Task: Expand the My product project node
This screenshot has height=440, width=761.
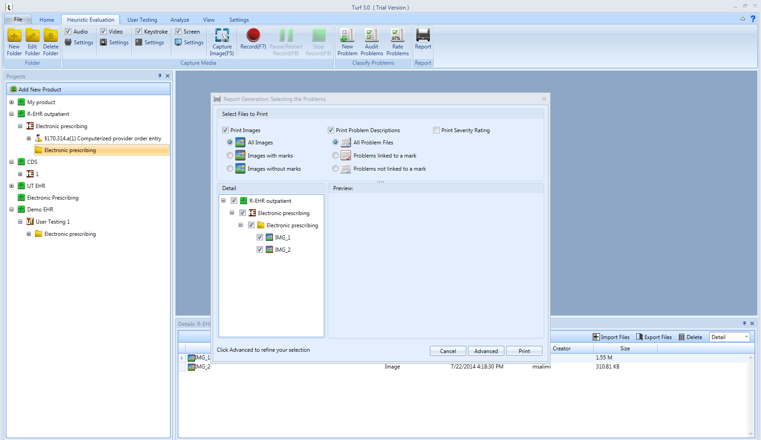Action: click(12, 102)
